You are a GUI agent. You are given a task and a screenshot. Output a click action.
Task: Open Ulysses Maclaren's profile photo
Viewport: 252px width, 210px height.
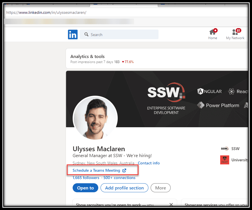click(95, 118)
